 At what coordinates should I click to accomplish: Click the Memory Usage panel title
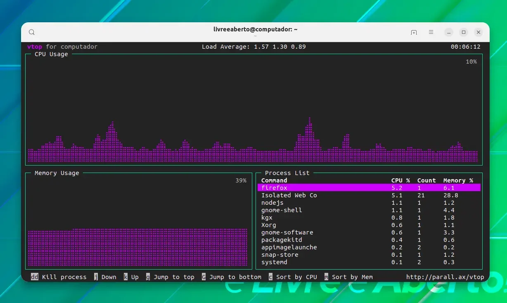(x=57, y=173)
